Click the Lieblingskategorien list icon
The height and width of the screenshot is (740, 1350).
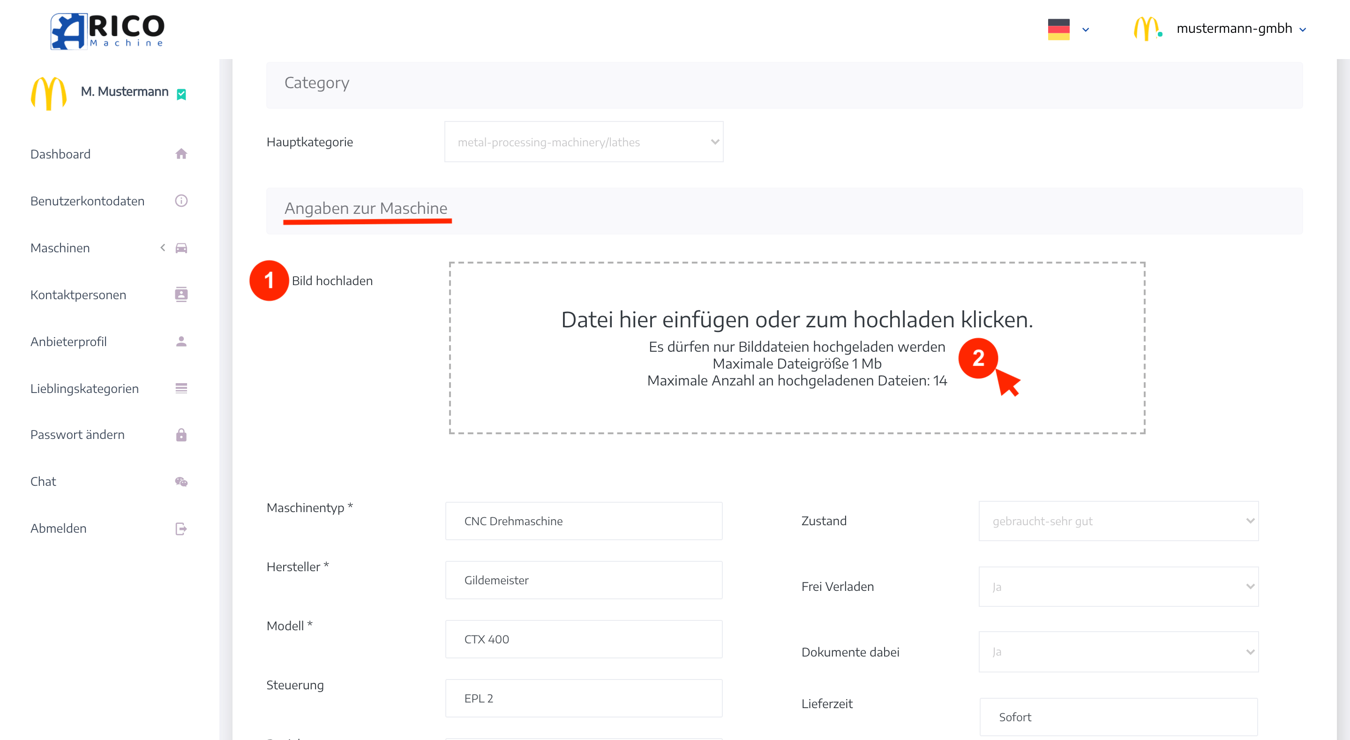coord(181,388)
